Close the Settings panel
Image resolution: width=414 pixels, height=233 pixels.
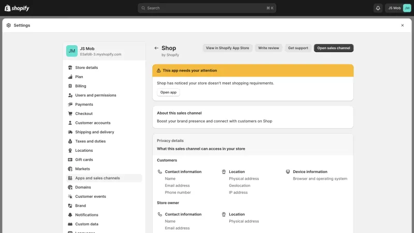click(403, 25)
